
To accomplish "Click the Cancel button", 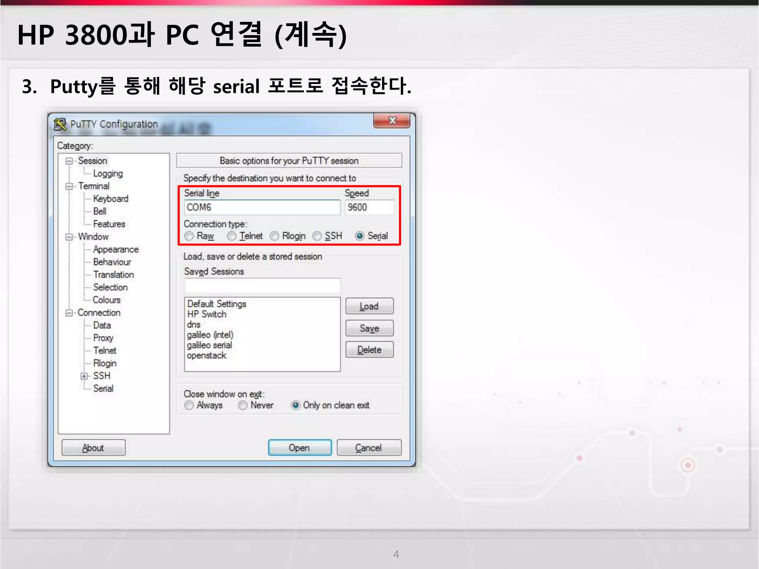I will coord(369,448).
